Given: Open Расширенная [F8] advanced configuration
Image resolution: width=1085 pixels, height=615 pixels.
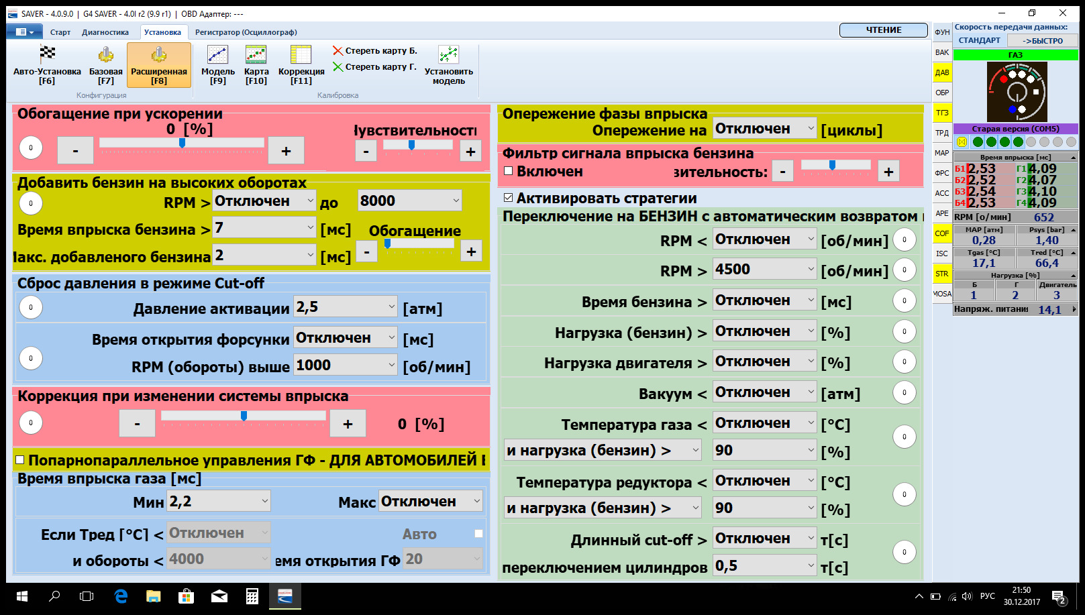Looking at the screenshot, I should tap(159, 65).
